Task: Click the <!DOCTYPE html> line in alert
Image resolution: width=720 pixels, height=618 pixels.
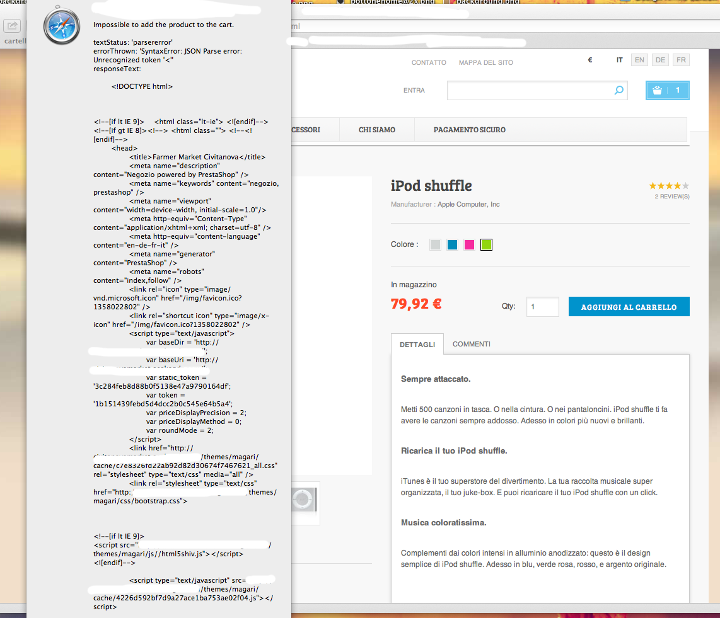Action: [x=142, y=86]
